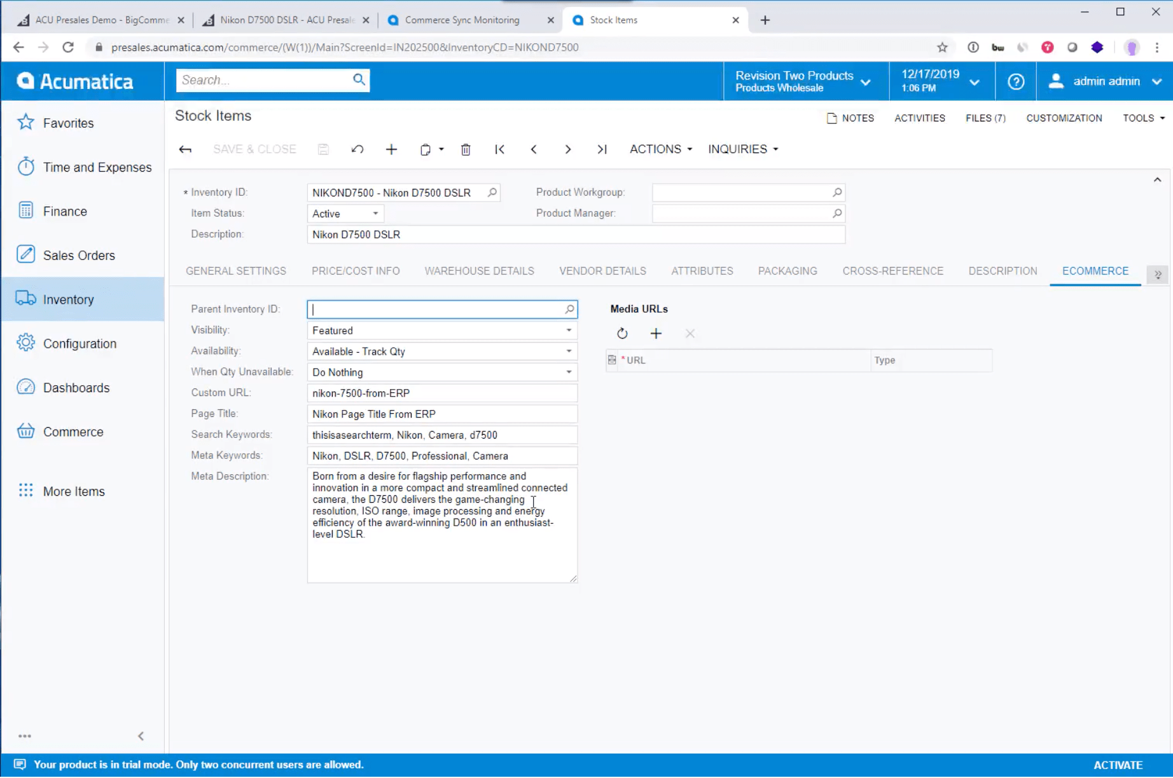Collapse the form header section
Screen dimensions: 1173x778
click(x=1157, y=180)
